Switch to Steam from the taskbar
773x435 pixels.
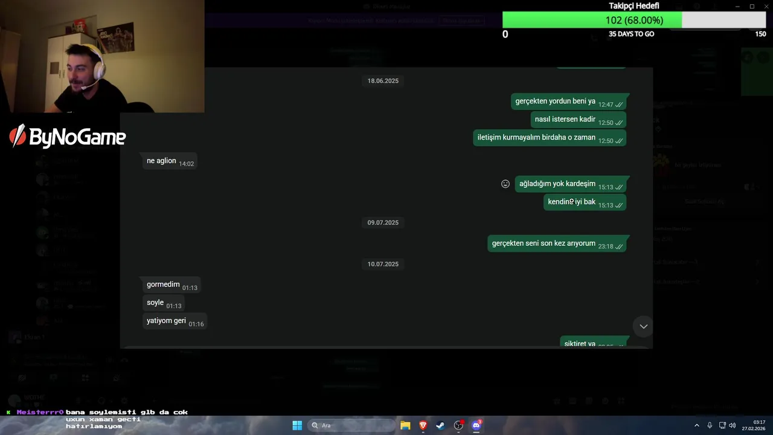click(441, 425)
